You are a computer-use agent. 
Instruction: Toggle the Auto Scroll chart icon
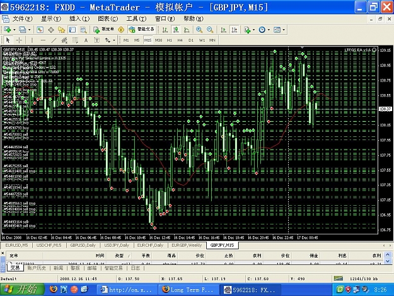pyautogui.click(x=223, y=30)
